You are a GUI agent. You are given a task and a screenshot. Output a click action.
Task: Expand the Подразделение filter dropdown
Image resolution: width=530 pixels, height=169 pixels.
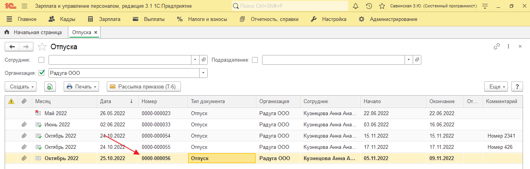click(409, 60)
